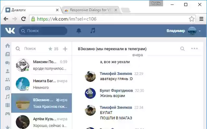Open the videos film sidebar icon
The image size is (207, 129).
pos(7,105)
